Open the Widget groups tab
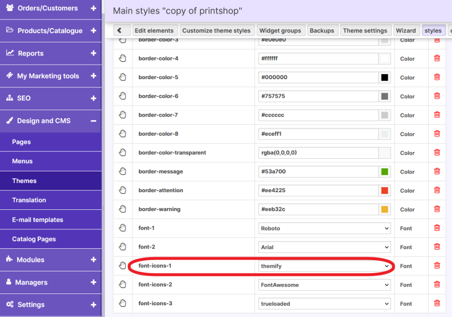This screenshot has height=317, width=452. point(280,30)
